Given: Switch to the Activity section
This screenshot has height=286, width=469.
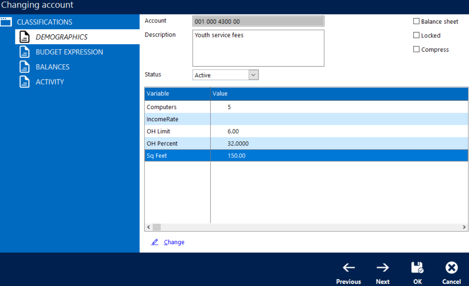Looking at the screenshot, I should 50,82.
